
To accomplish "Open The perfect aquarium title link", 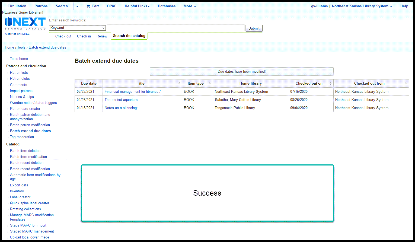I will pyautogui.click(x=122, y=100).
